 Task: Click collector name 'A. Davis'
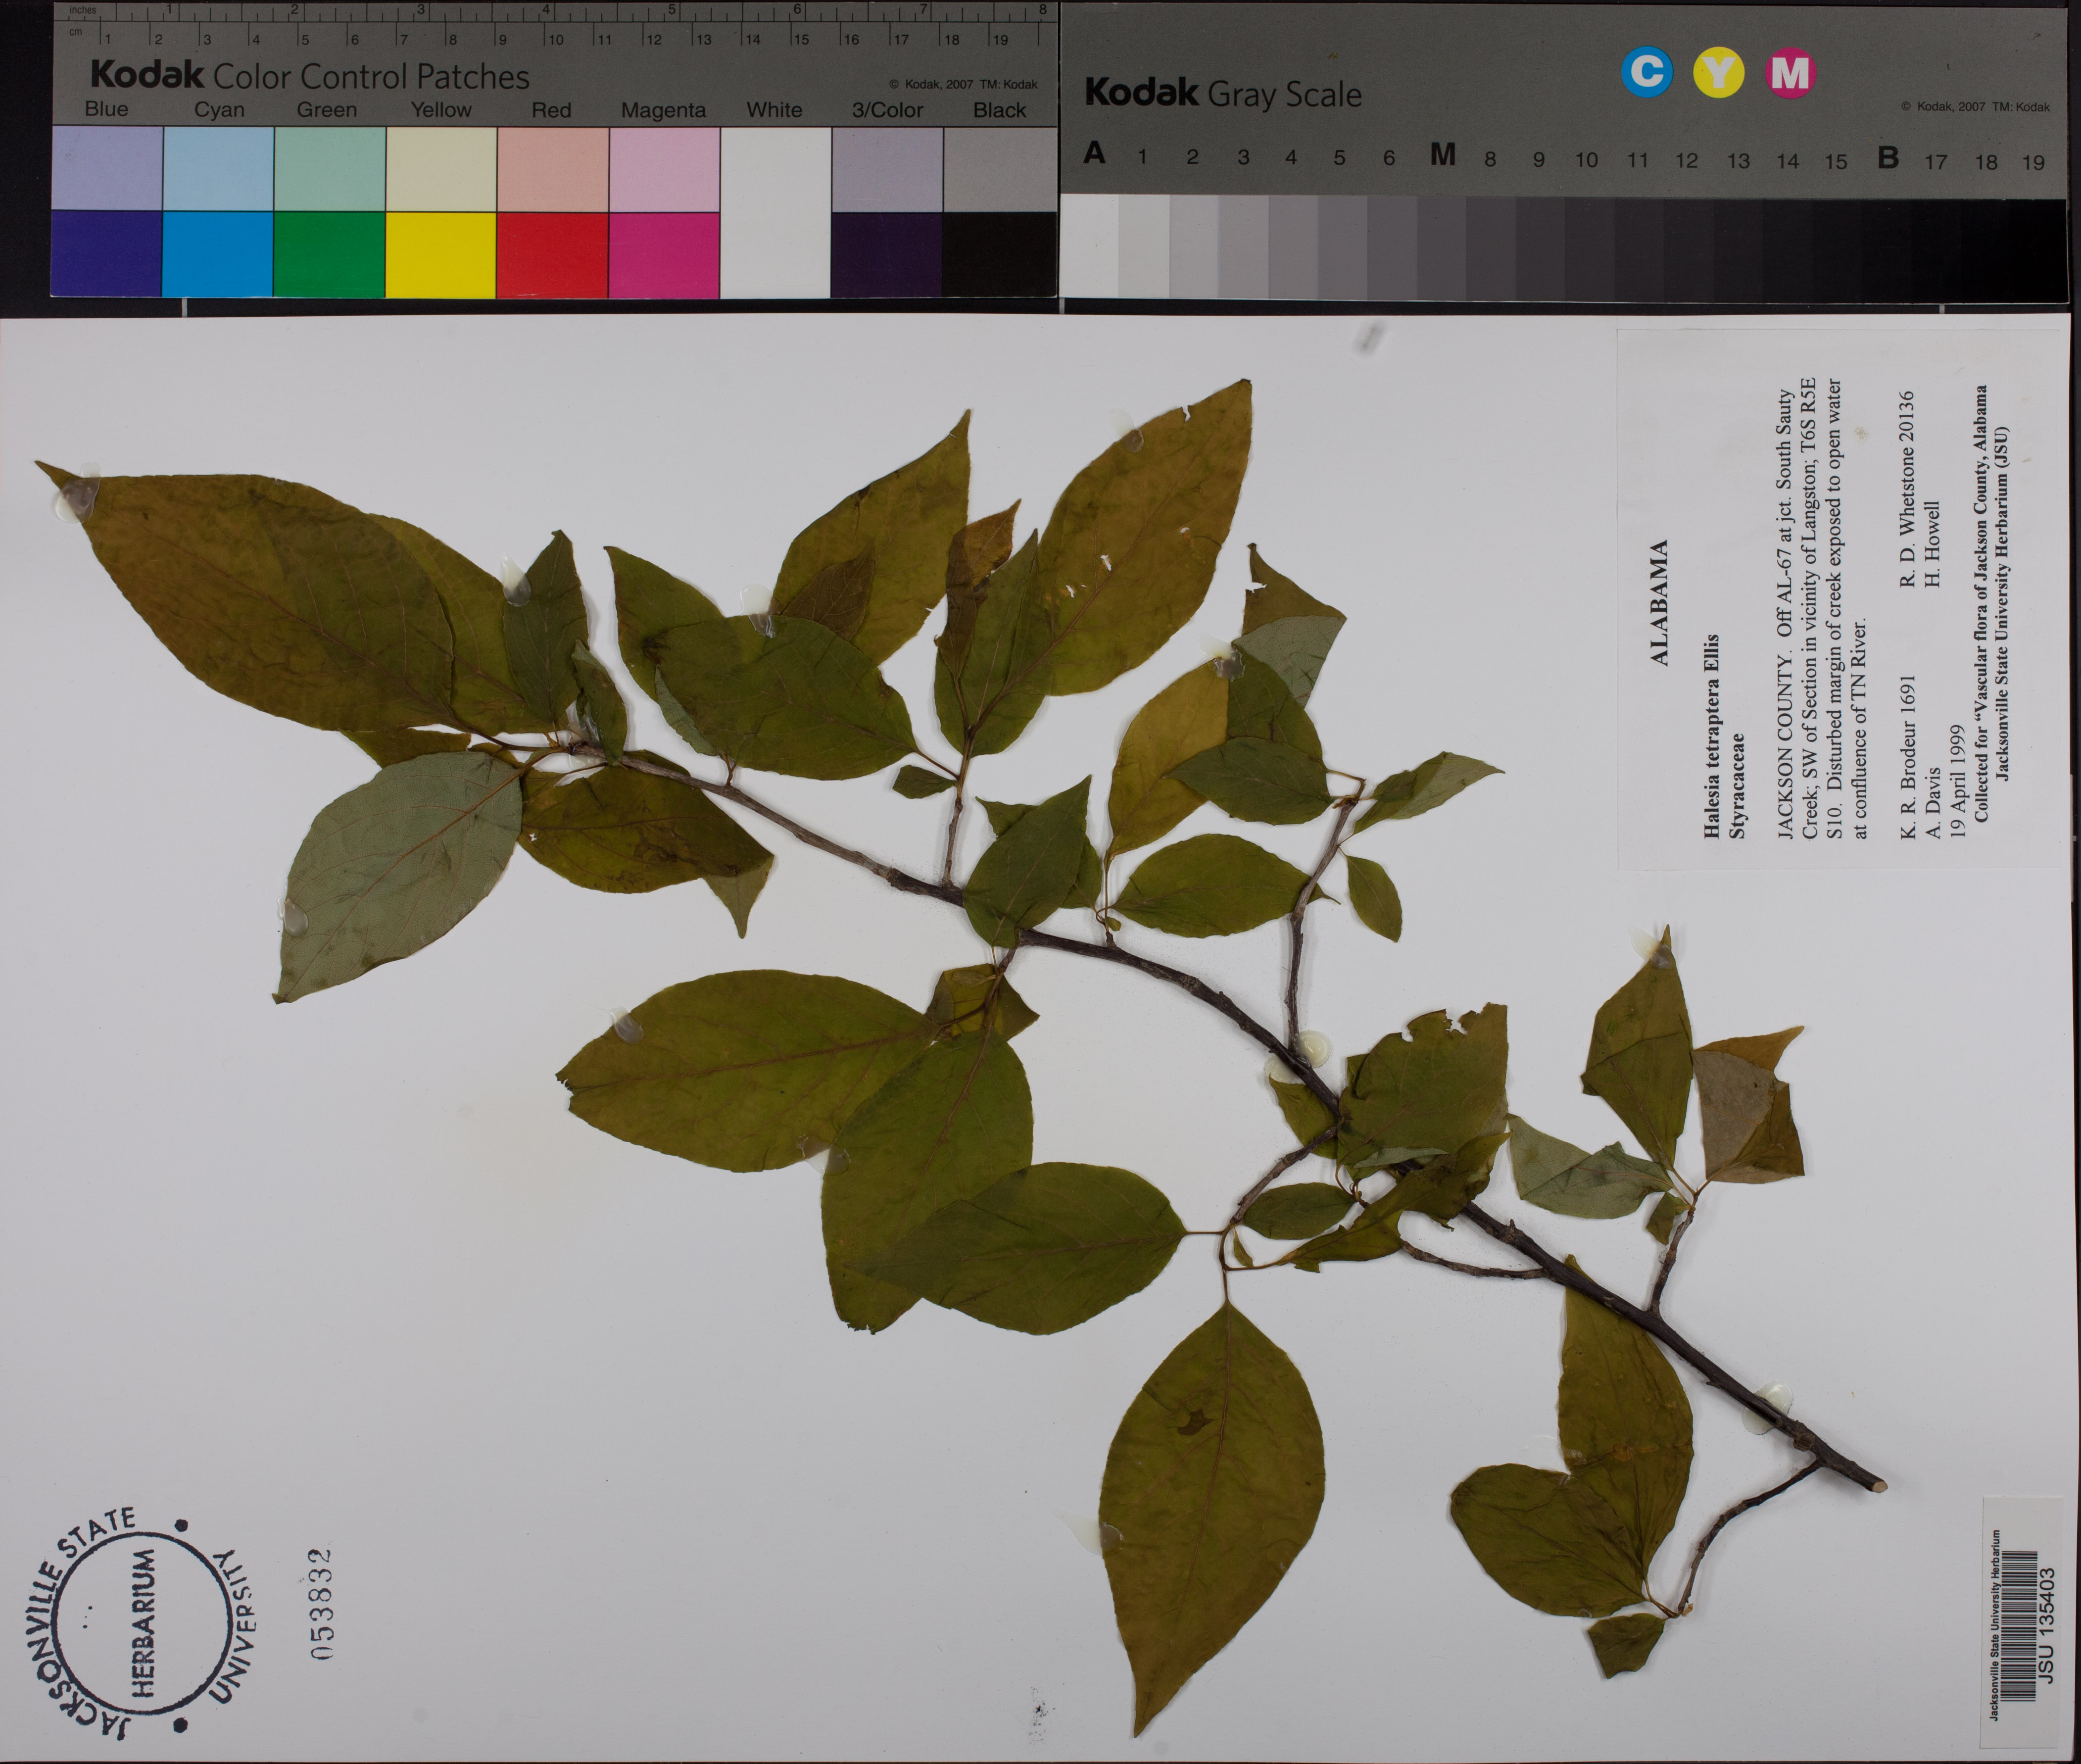(1932, 802)
